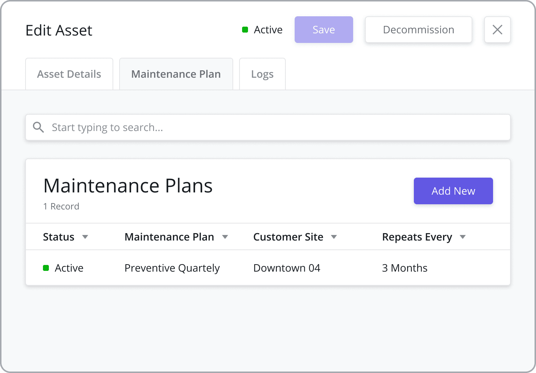Image resolution: width=536 pixels, height=373 pixels.
Task: Click the '1 Record' count text
Action: [x=61, y=206]
